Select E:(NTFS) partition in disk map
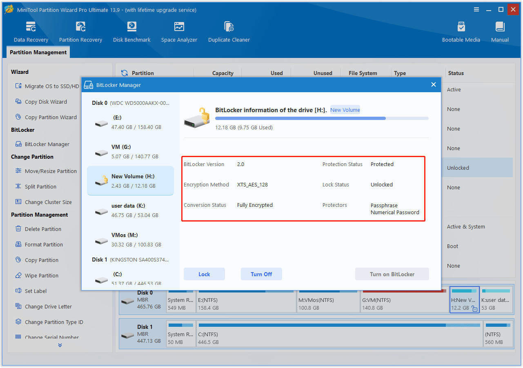Screen dimensions: 523x368 coord(247,299)
